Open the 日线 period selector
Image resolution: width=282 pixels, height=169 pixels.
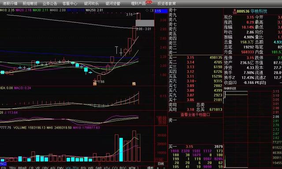click(161, 163)
